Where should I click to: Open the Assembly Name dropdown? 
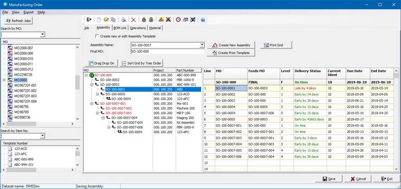coord(202,45)
